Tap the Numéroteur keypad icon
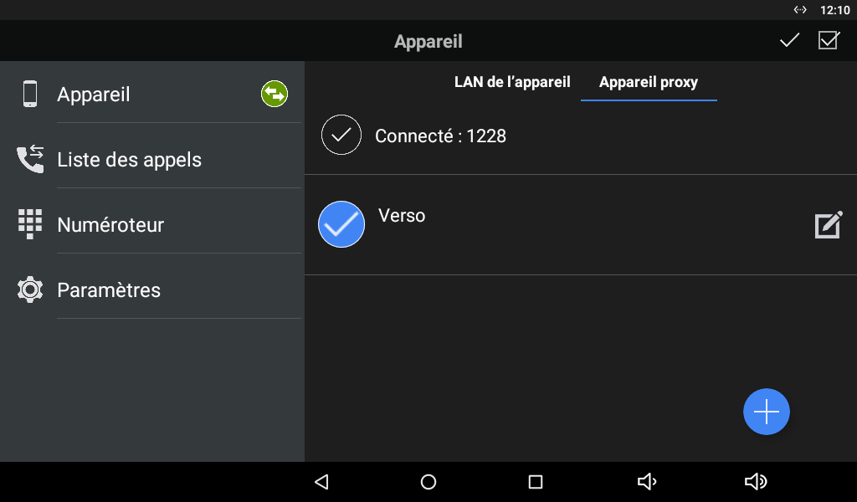Viewport: 857px width, 502px height. coord(30,224)
